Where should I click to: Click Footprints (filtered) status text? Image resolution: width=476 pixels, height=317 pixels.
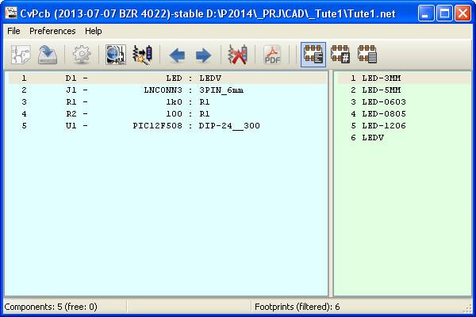click(x=297, y=307)
